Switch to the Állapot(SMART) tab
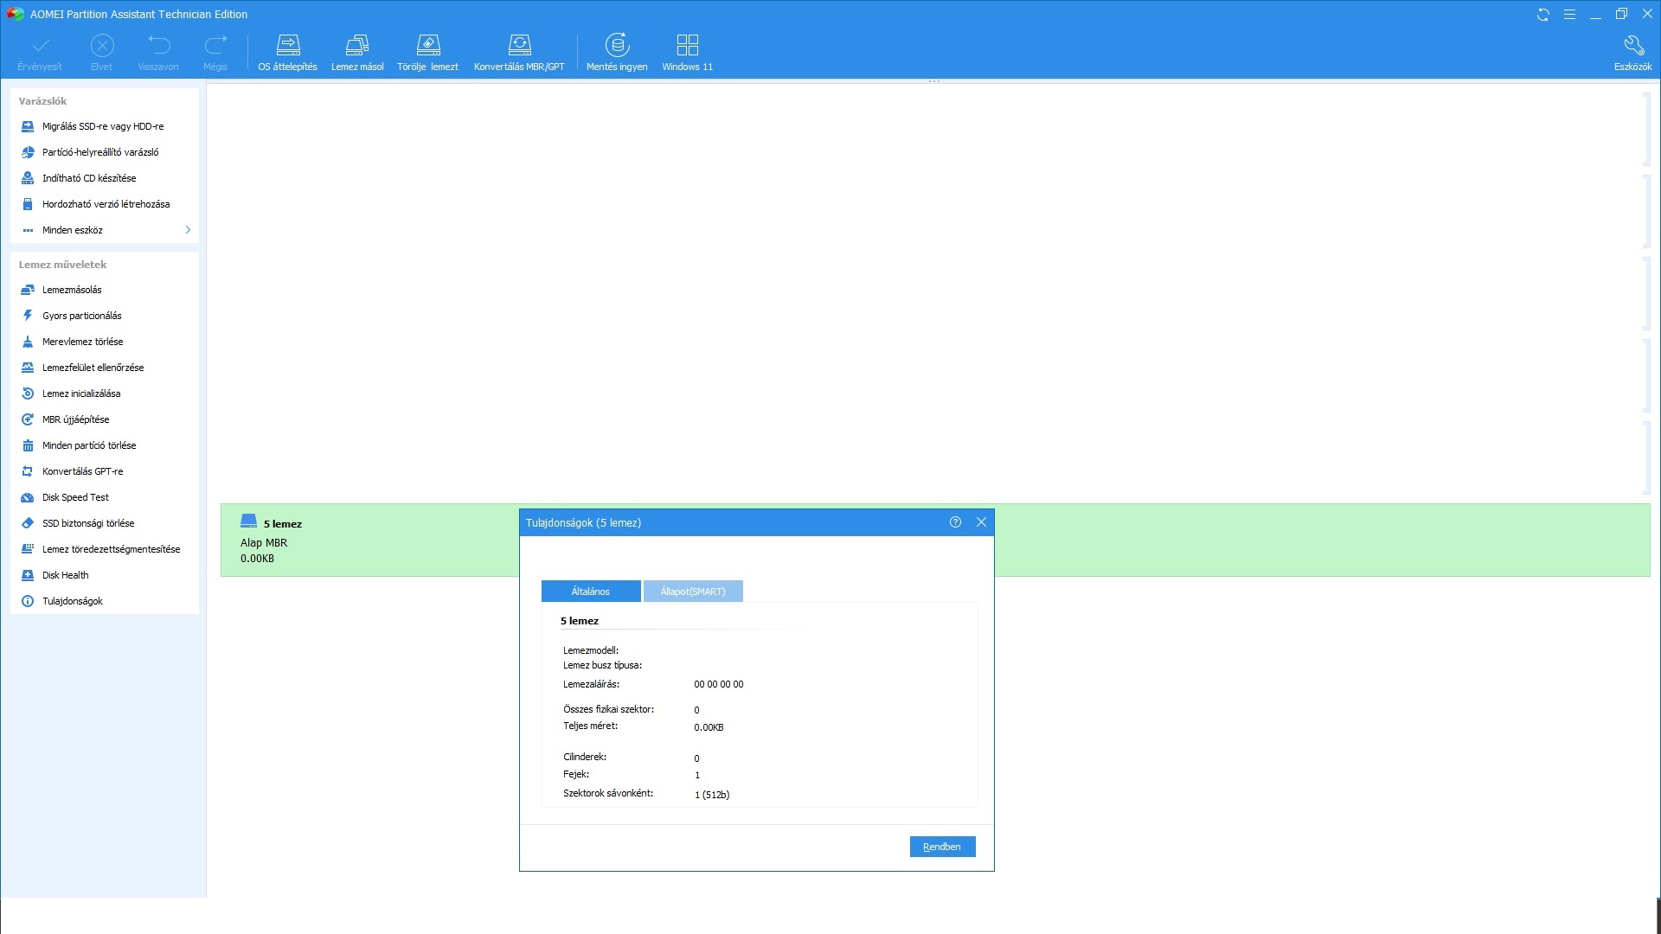The height and width of the screenshot is (934, 1661). (x=693, y=592)
